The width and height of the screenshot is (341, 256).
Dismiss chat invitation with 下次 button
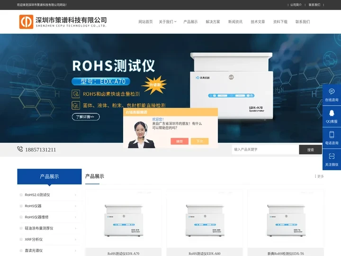(200, 141)
